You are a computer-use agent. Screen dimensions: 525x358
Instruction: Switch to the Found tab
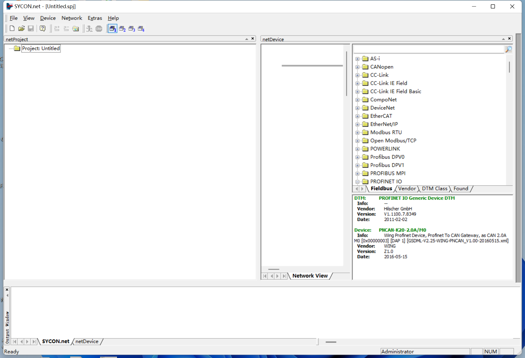[x=461, y=188]
